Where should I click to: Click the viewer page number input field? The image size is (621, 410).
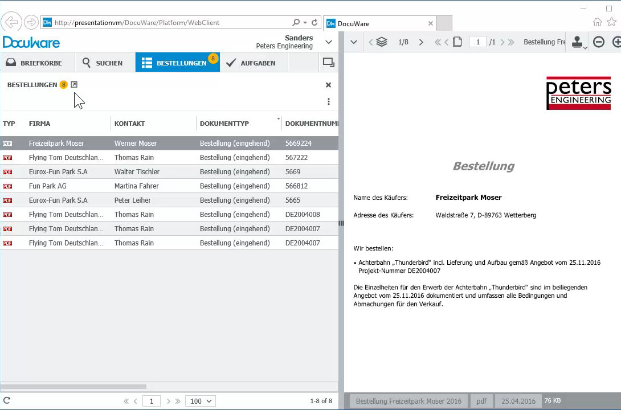click(x=477, y=42)
